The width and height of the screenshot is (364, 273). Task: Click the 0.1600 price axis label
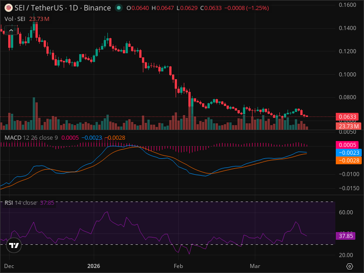[347, 5]
